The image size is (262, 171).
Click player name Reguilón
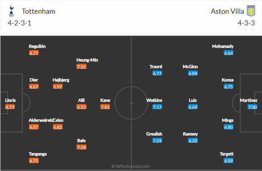point(37,46)
